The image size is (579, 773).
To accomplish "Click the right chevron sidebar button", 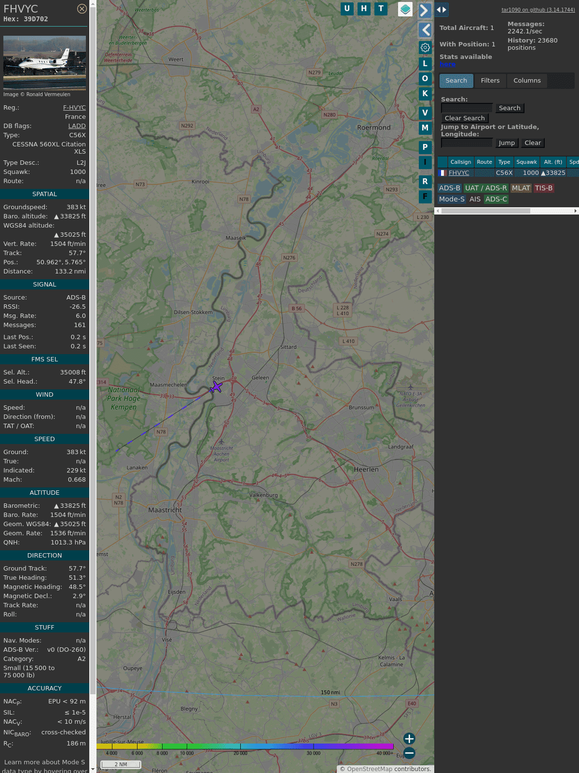I will (425, 11).
